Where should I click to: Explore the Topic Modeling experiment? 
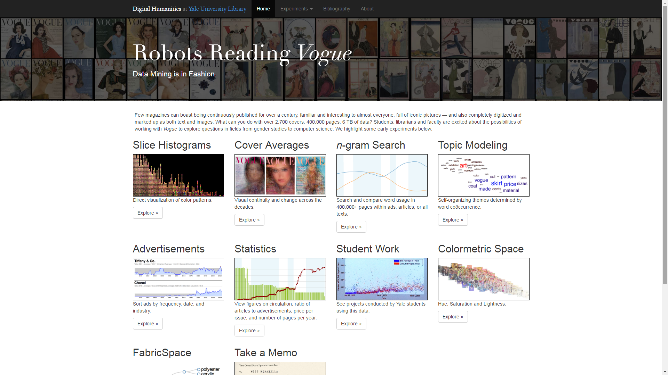452,220
